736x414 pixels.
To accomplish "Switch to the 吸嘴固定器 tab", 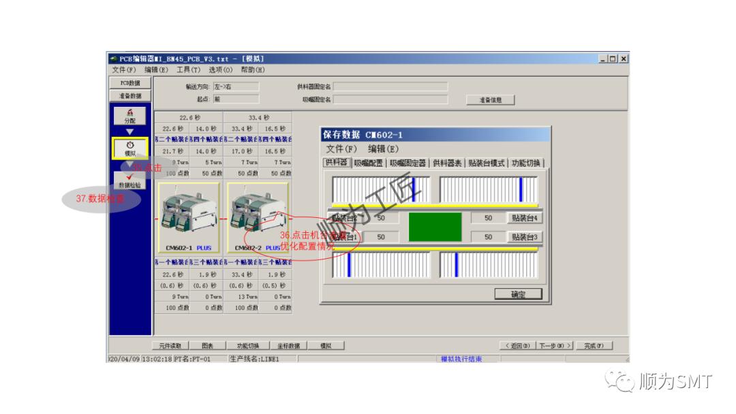I will tap(408, 163).
